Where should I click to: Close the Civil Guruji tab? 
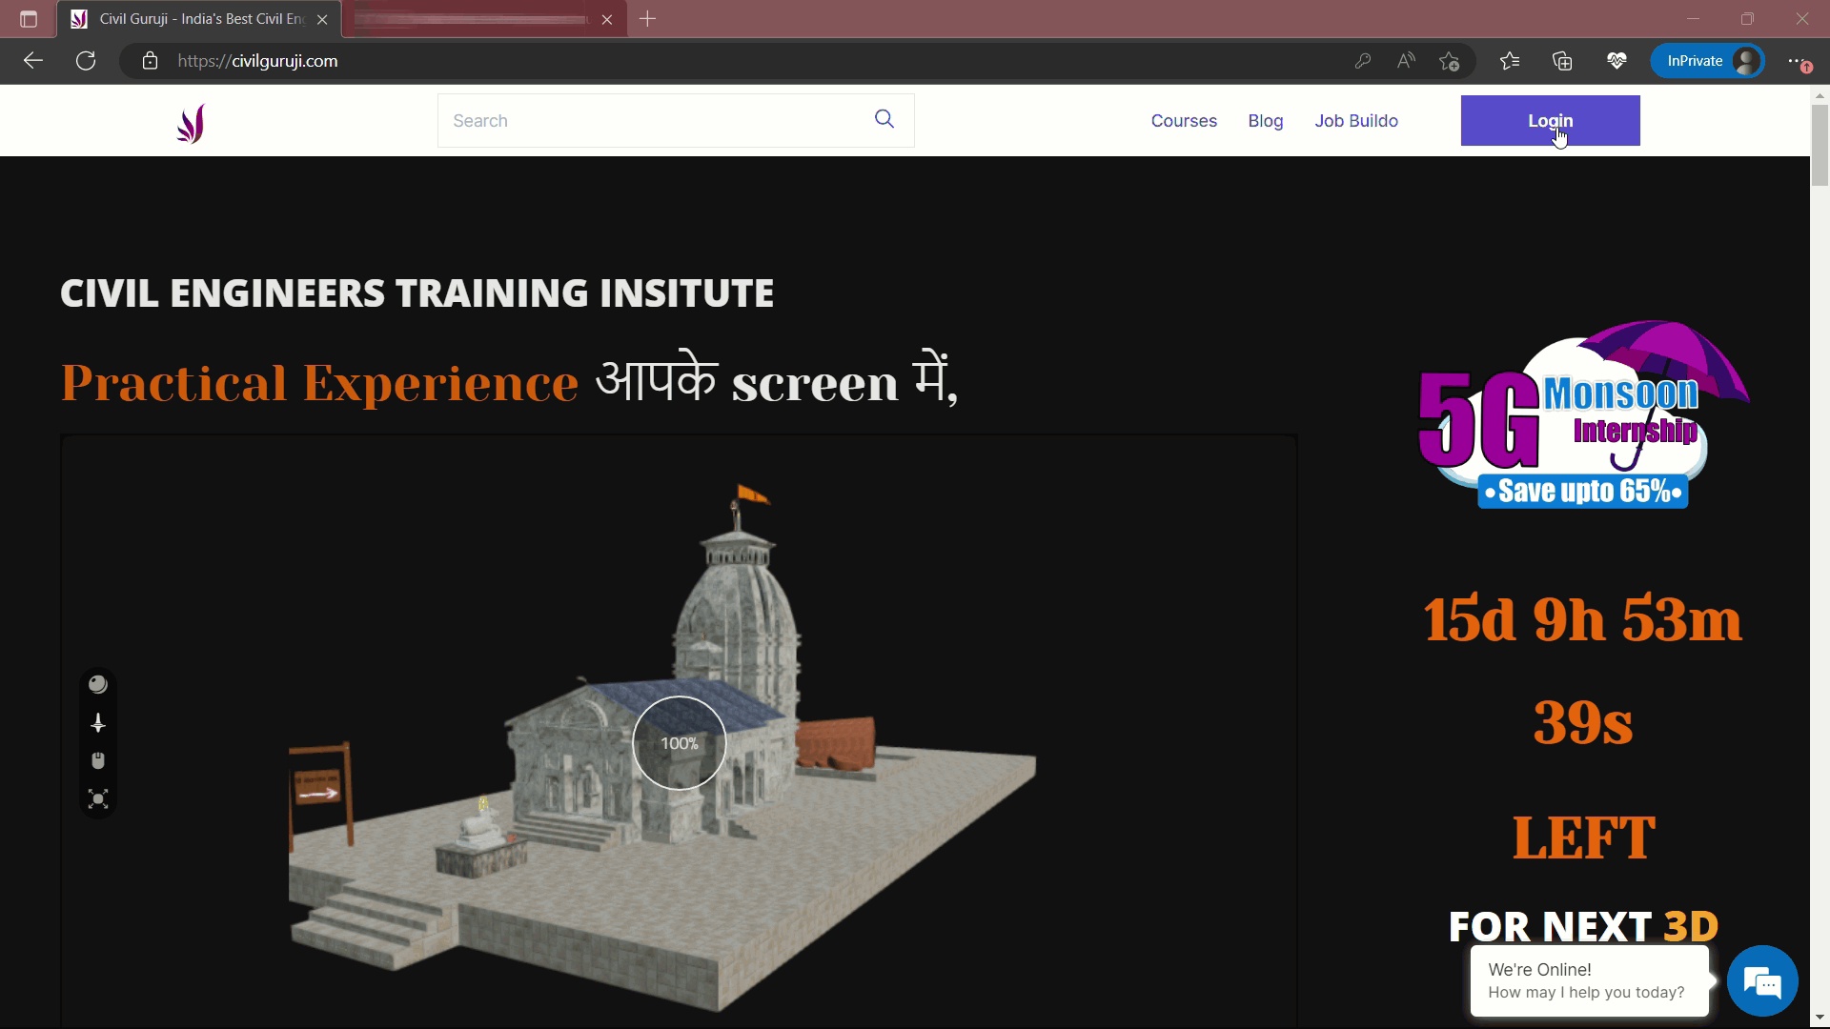tap(322, 19)
